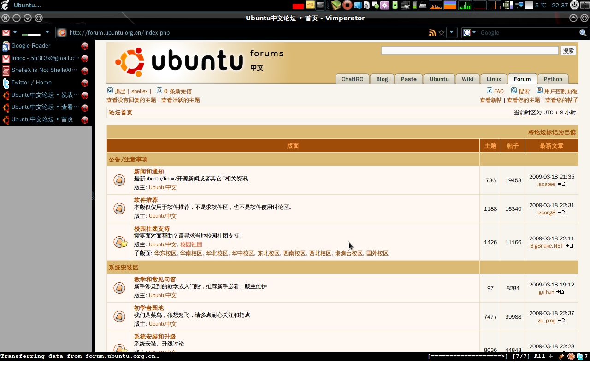This screenshot has height=369, width=590.
Task: Close the ShelleX is Not ShelleXt tab
Action: tap(85, 71)
